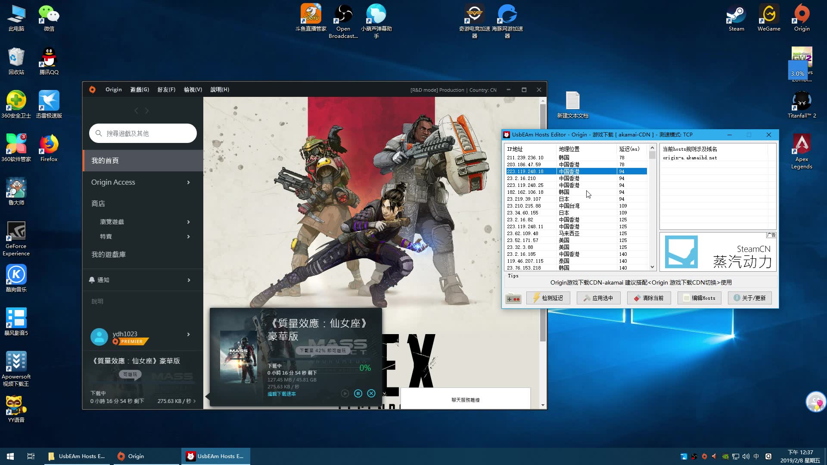This screenshot has height=465, width=827.
Task: Open the 說明(H) menu in Origin
Action: pyautogui.click(x=220, y=90)
